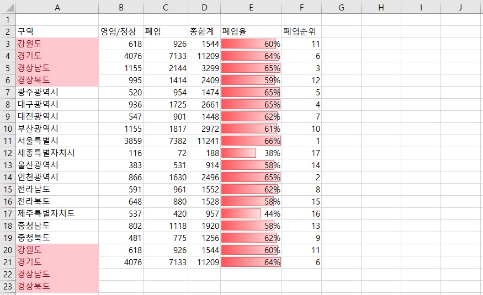Screen dimensions: 483x295
Task: Select cell 경상북도 in row 23
Action: [x=57, y=286]
